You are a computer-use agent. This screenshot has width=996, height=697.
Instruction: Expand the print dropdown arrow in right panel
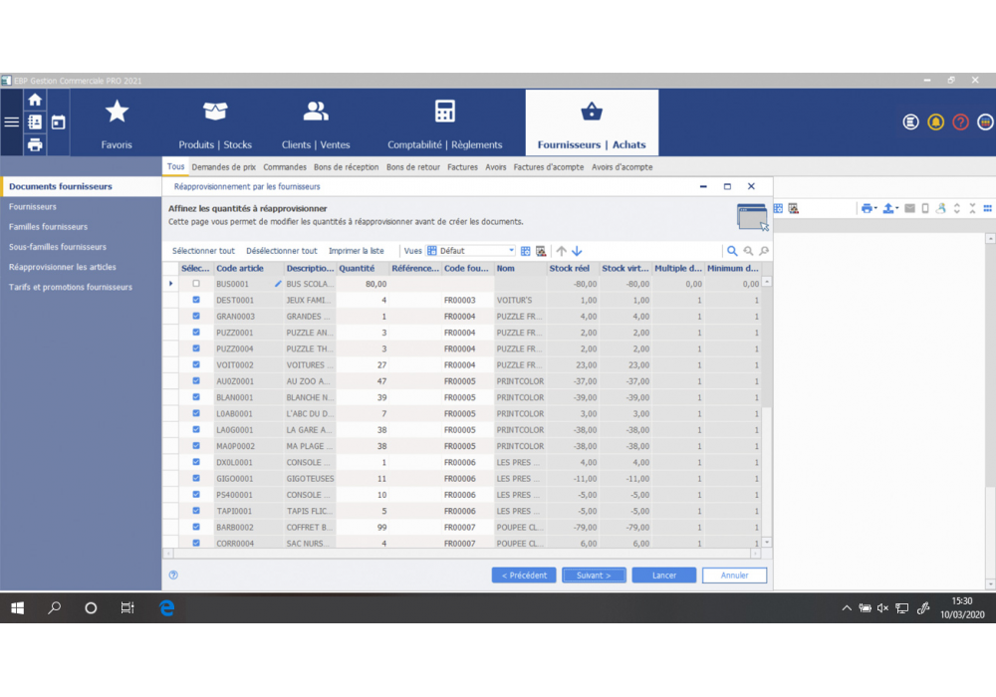tap(875, 209)
